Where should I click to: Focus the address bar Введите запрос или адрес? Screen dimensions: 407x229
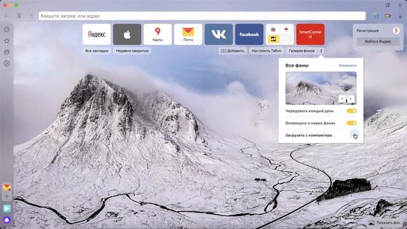pyautogui.click(x=202, y=16)
